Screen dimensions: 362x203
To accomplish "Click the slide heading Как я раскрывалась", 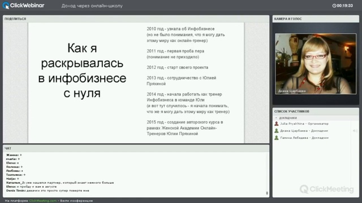I will pos(82,70).
